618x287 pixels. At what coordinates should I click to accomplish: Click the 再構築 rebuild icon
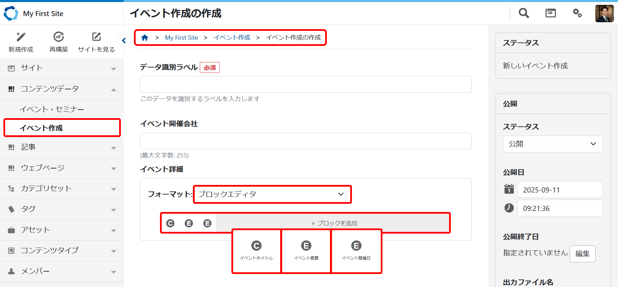(x=59, y=37)
